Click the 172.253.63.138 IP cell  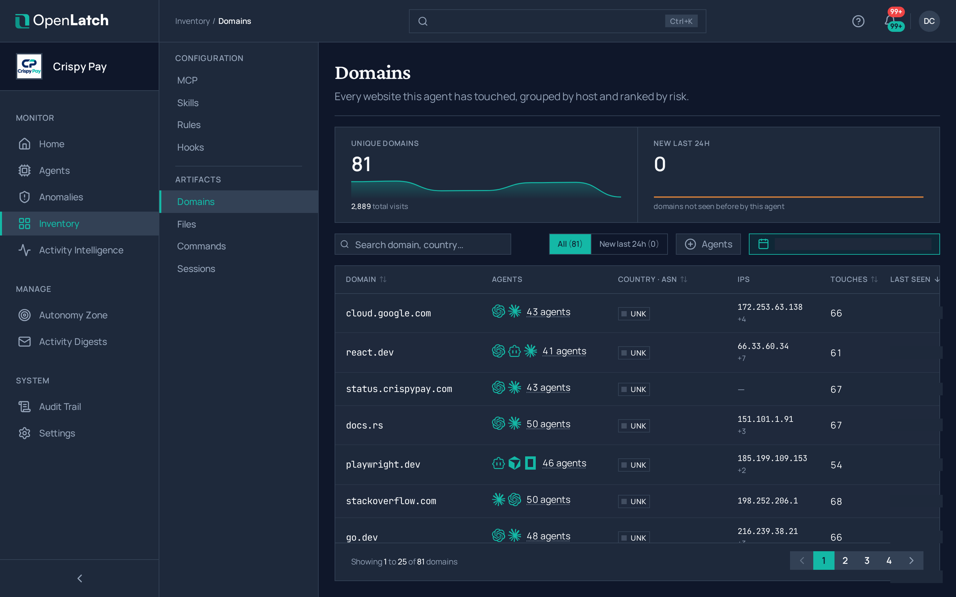[x=769, y=307]
